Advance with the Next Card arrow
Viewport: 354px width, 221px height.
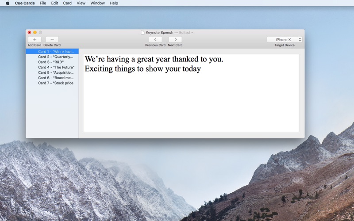(175, 39)
